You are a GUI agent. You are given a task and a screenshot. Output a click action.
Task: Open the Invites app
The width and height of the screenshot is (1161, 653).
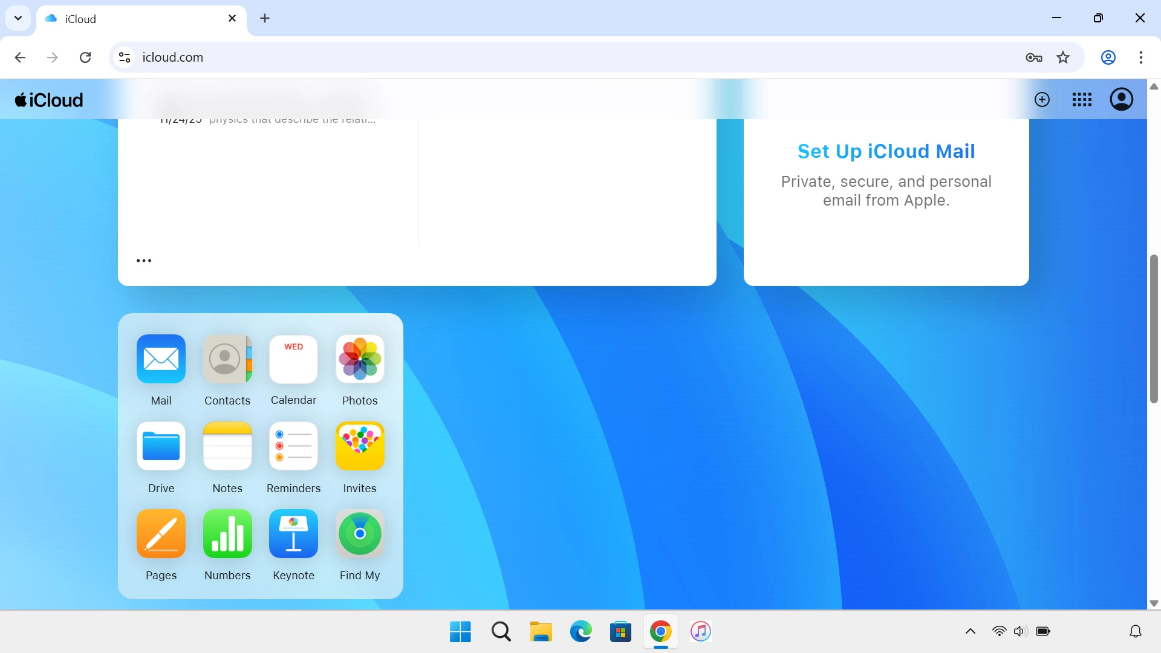359,446
